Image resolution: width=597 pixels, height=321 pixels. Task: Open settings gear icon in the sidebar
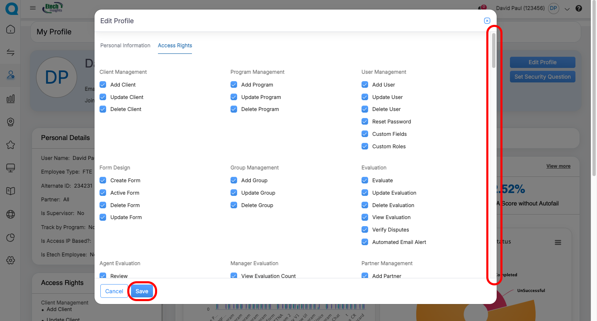point(11,260)
